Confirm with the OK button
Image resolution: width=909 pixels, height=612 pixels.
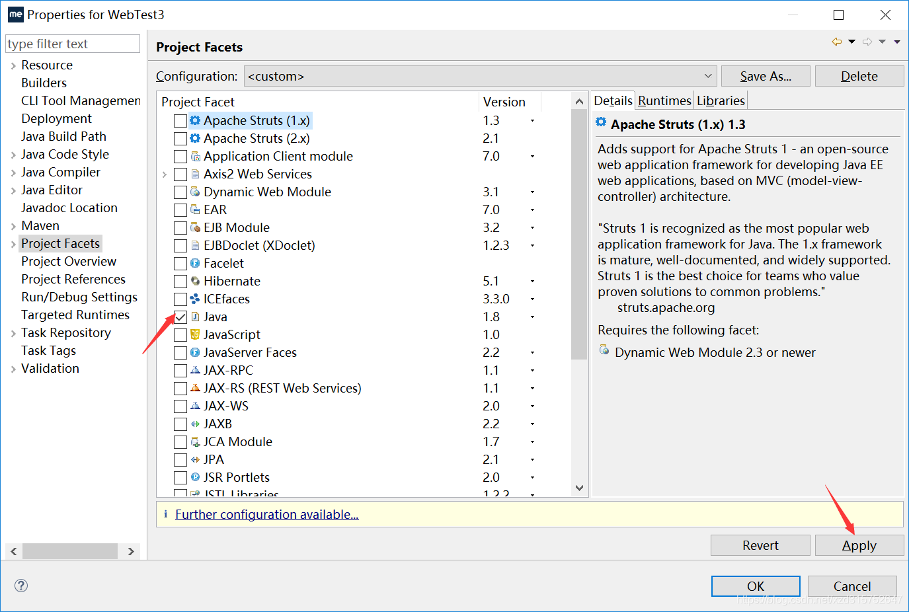[x=756, y=586]
